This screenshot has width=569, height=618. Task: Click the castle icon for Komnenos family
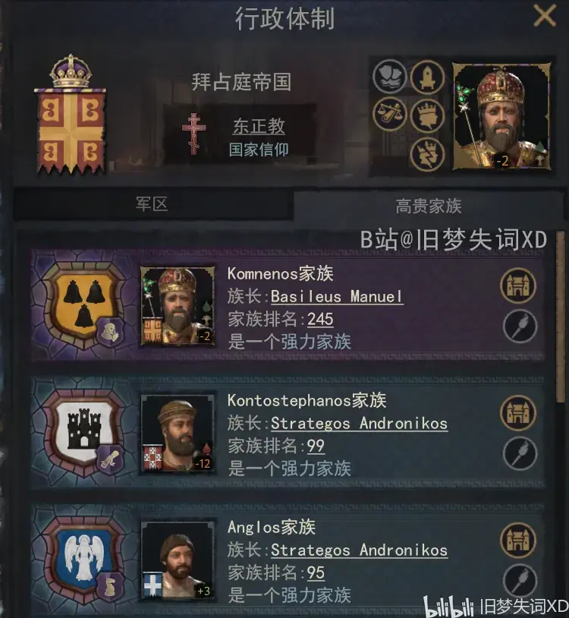pos(518,285)
